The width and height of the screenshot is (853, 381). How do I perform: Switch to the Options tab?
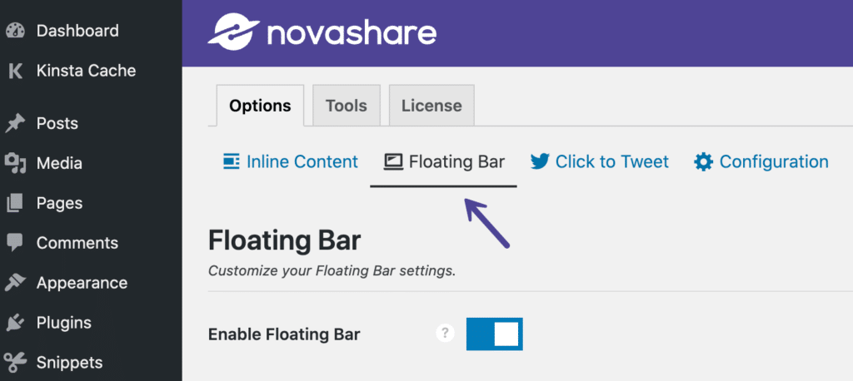pos(260,106)
